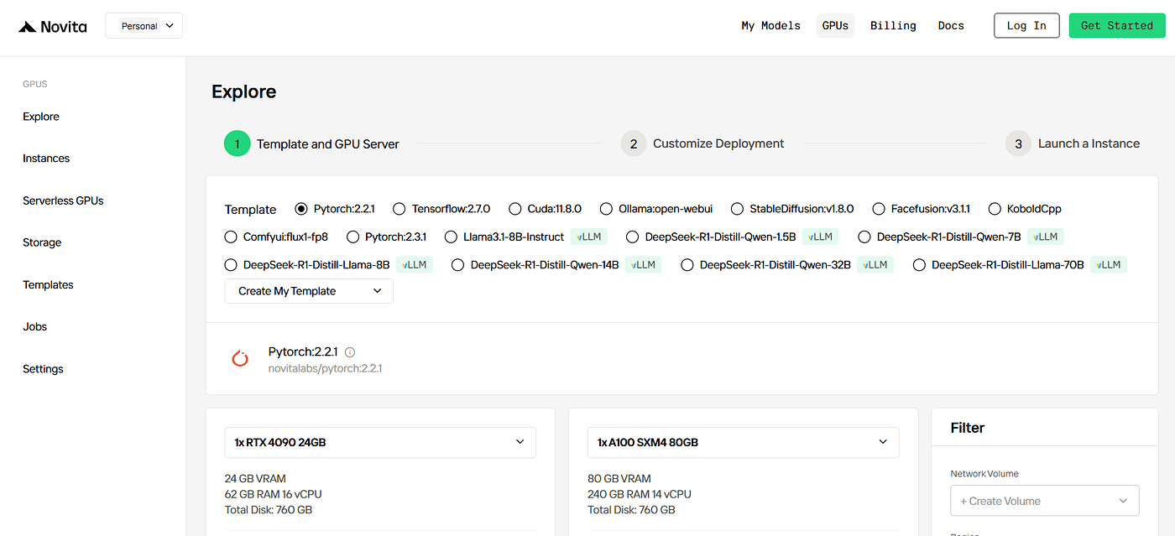Click the vLLM badge beside DeepSeek-R1-Distill-Llama-70B
Viewport: 1175px width, 536px height.
1108,265
